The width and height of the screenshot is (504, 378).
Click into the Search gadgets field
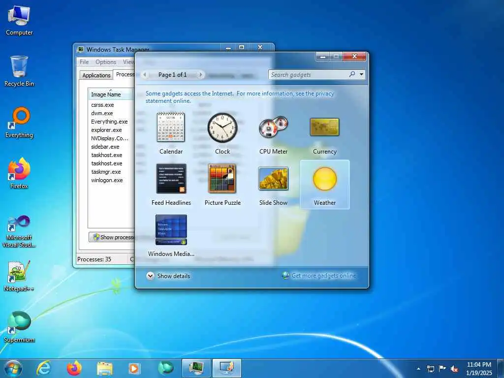coord(309,75)
